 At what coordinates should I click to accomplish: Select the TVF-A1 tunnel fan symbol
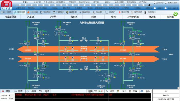click(x=38, y=33)
